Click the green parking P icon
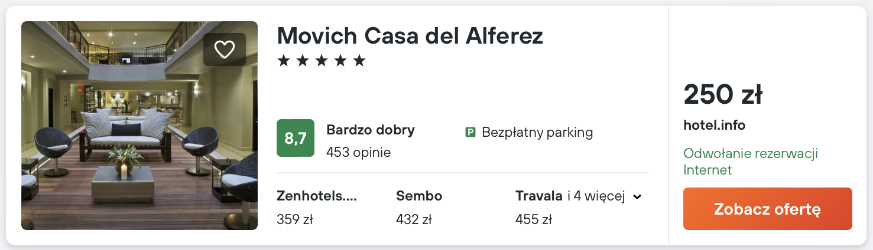 pos(470,133)
